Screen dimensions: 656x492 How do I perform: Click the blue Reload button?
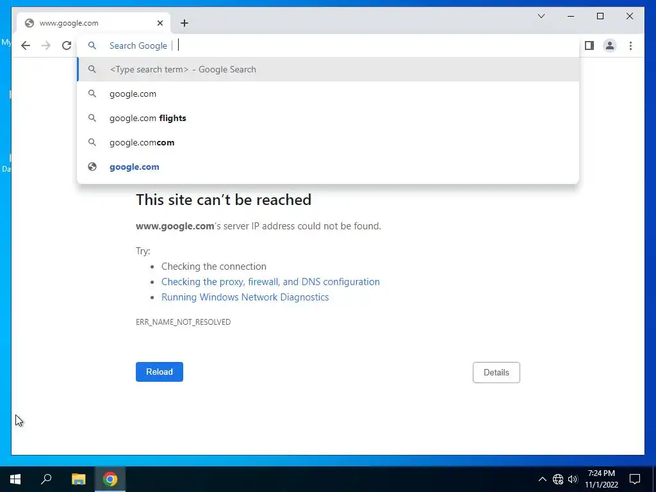(x=160, y=372)
